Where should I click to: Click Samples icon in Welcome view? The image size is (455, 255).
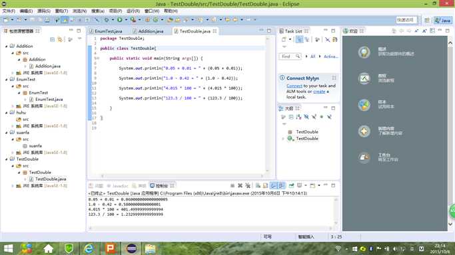(x=364, y=105)
